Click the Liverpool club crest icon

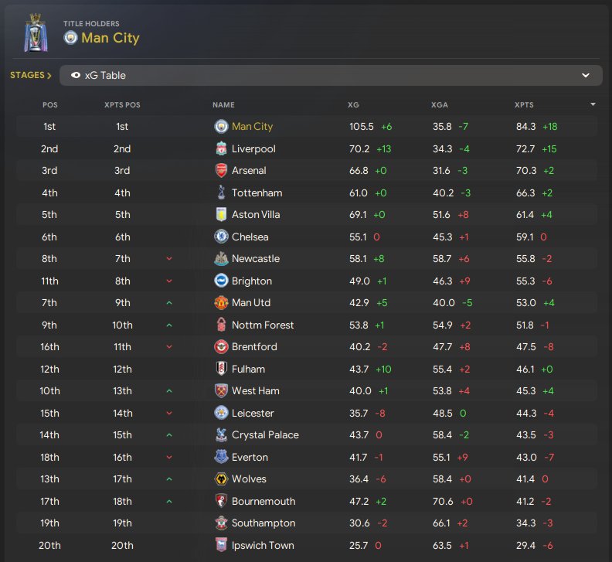pos(221,148)
